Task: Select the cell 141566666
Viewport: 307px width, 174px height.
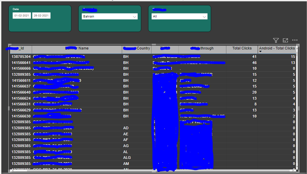Action: pyautogui.click(x=21, y=68)
